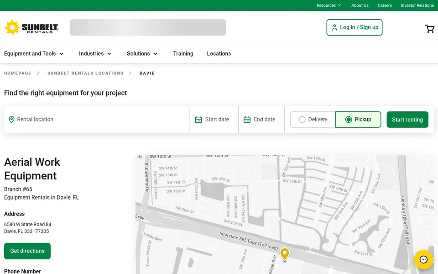438x274 pixels.
Task: Click the 'Phone Number' heading
Action: [22, 271]
